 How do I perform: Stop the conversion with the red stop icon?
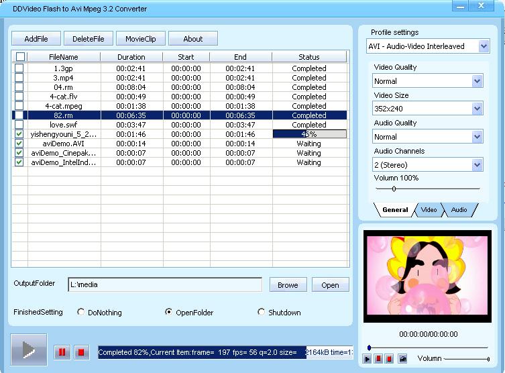pyautogui.click(x=81, y=352)
